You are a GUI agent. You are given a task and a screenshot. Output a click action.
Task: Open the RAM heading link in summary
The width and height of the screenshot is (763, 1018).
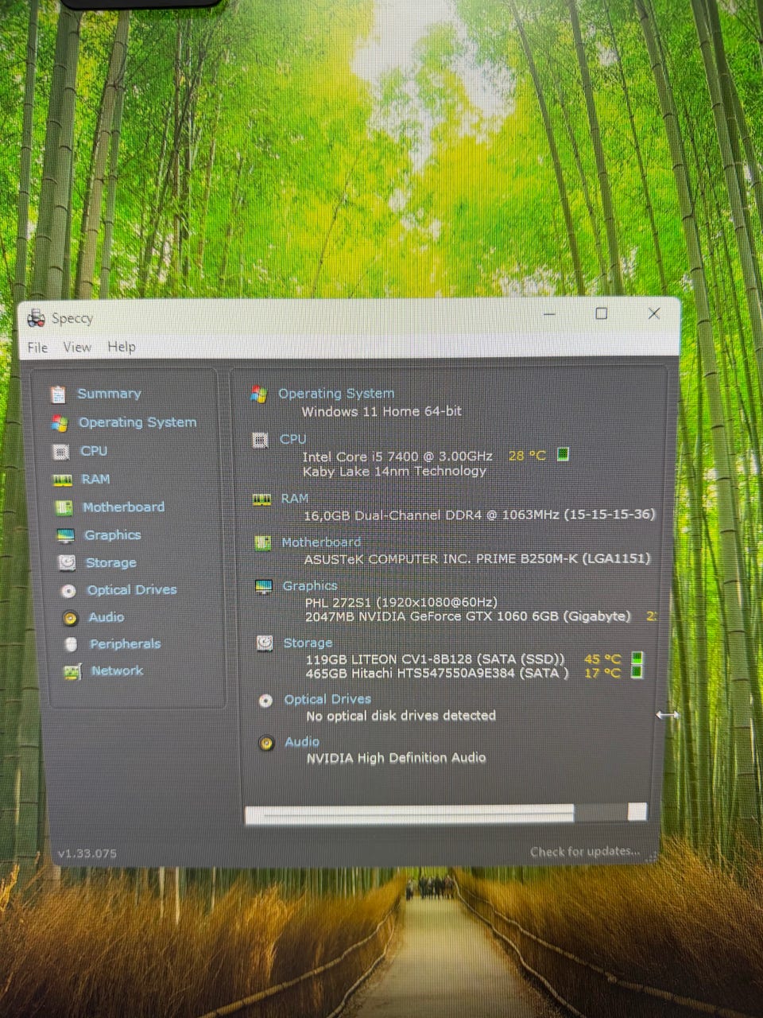click(x=294, y=499)
